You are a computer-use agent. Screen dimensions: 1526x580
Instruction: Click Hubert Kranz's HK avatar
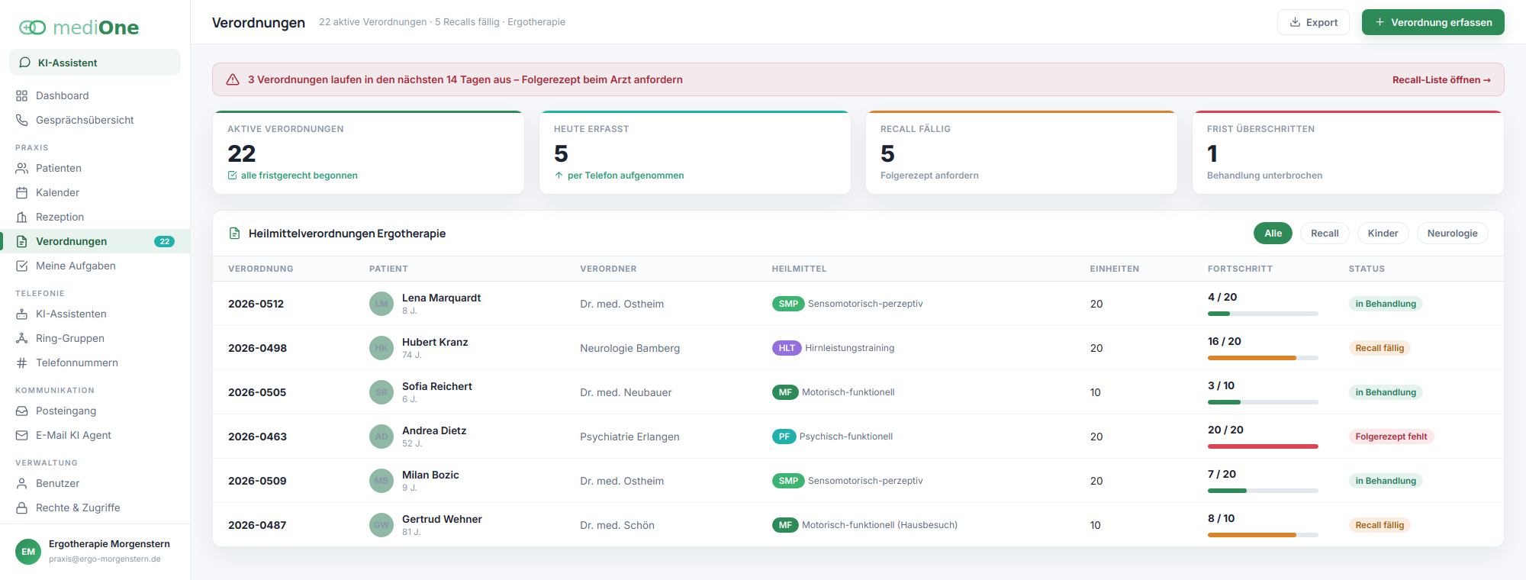(381, 348)
